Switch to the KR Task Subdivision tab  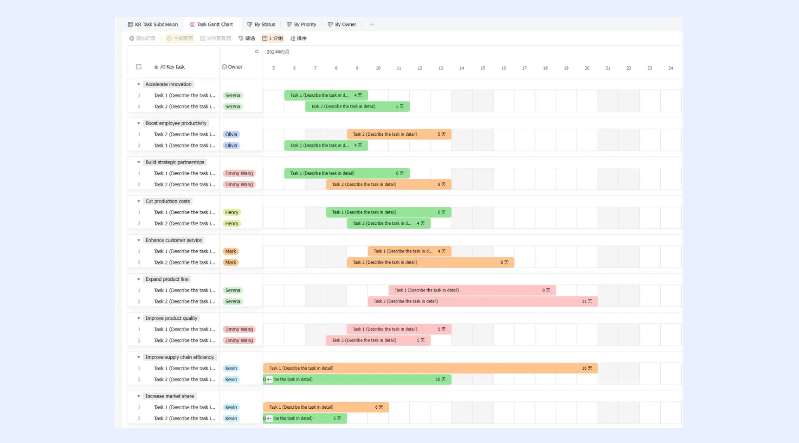pyautogui.click(x=153, y=25)
